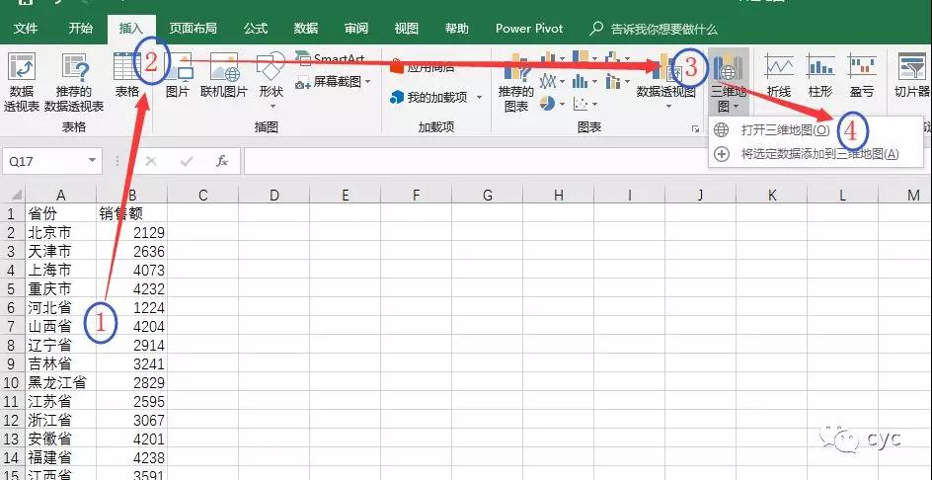Switch to the 页面布局 tab
The height and width of the screenshot is (480, 932).
click(193, 28)
